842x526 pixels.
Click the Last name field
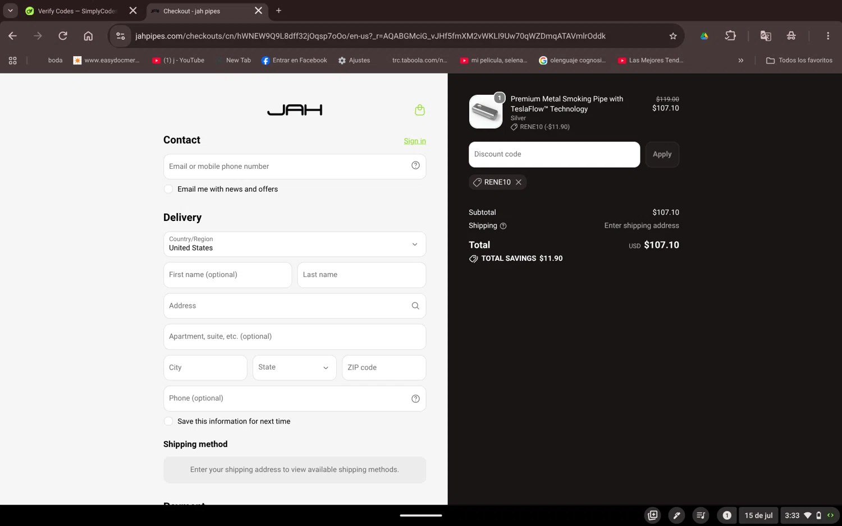361,275
